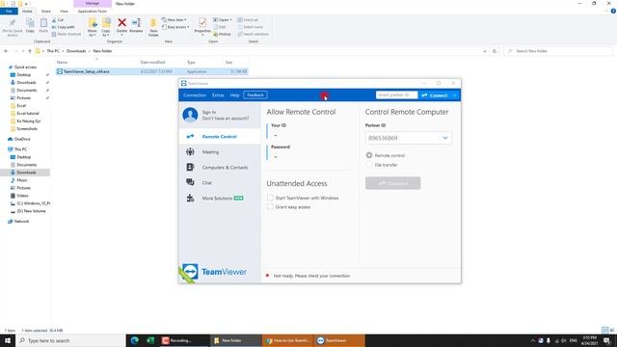This screenshot has width=617, height=347.
Task: Open the Easy access dropdown in ribbon
Action: pos(175,27)
